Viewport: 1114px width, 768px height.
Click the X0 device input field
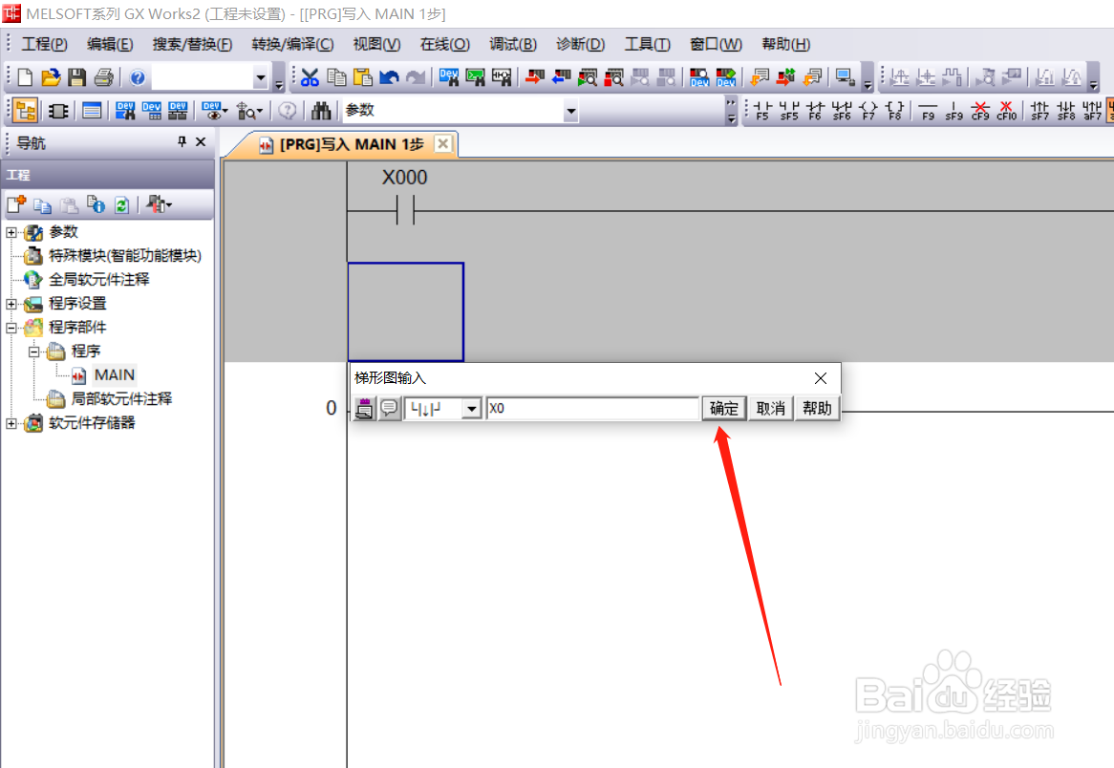pyautogui.click(x=592, y=409)
